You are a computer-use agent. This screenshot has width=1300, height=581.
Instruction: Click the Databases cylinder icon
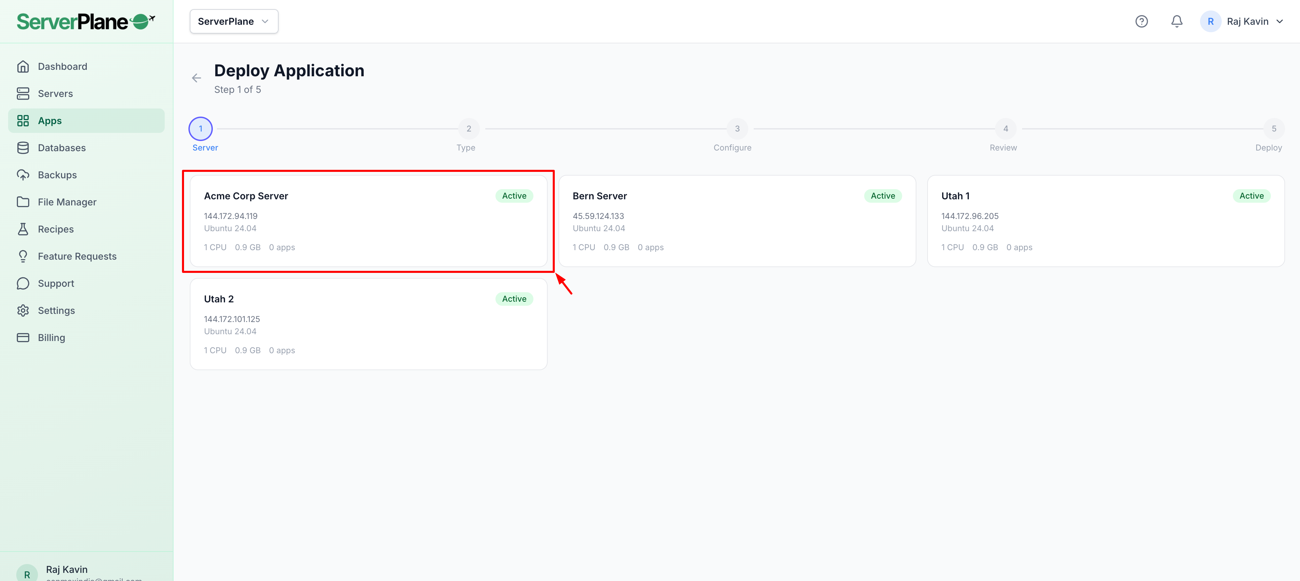[23, 148]
